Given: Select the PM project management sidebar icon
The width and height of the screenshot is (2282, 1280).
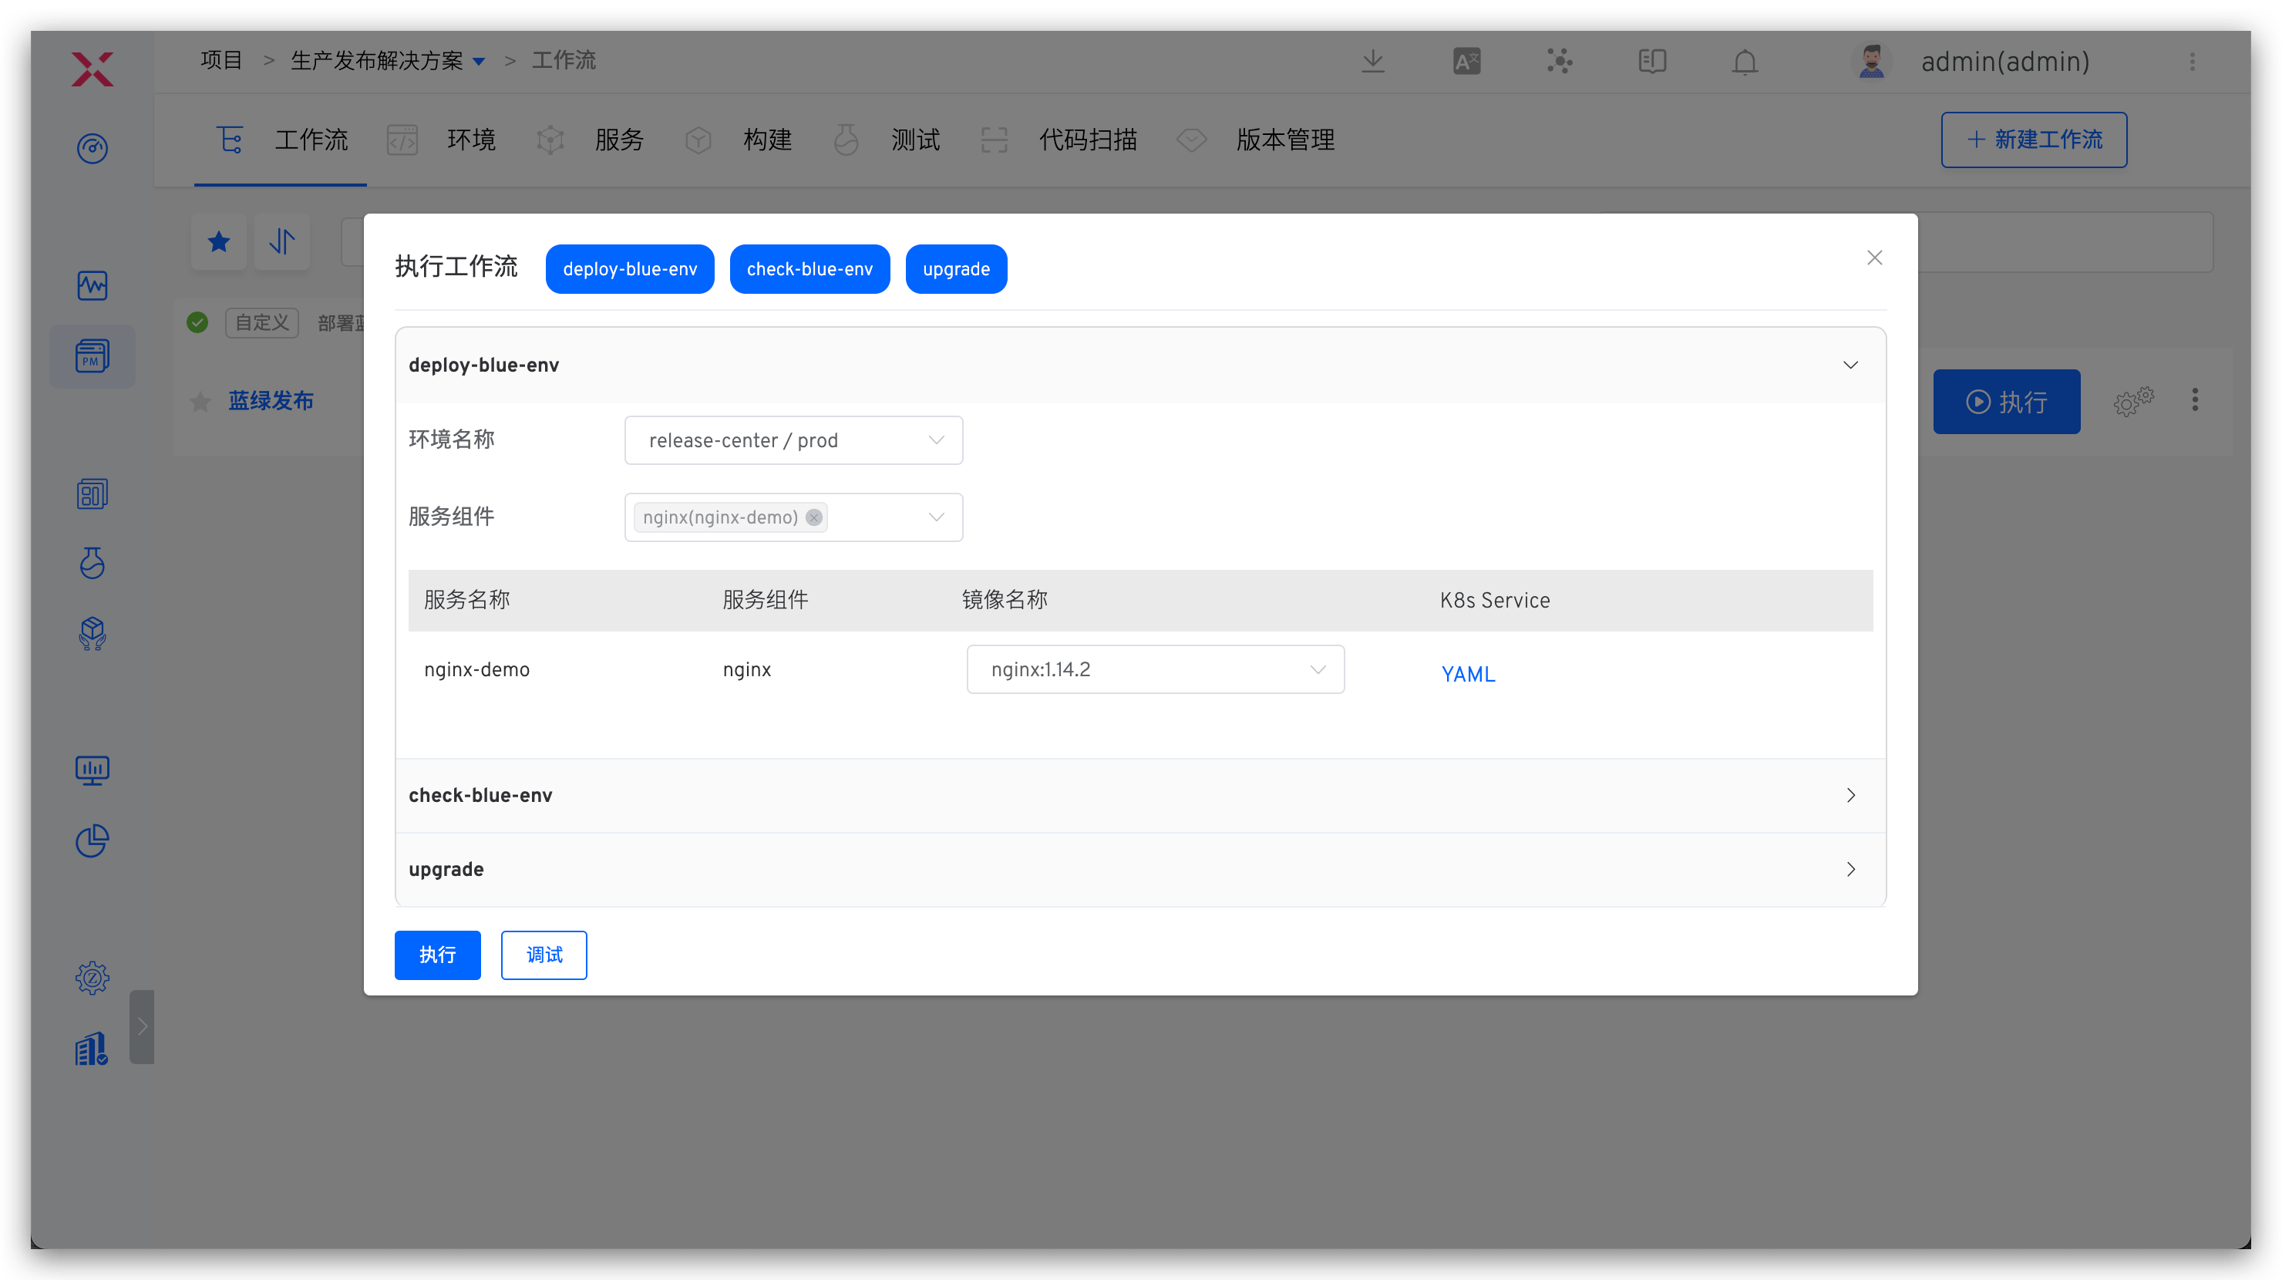Looking at the screenshot, I should (93, 356).
